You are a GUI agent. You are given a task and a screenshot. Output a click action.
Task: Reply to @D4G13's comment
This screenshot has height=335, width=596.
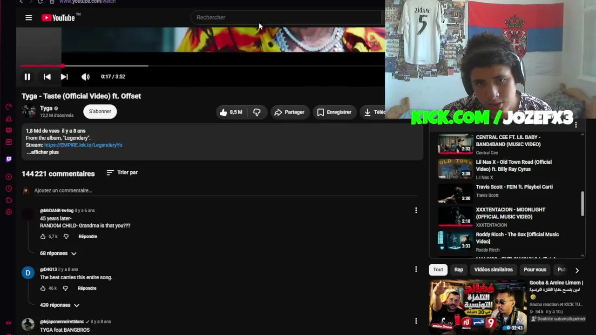(87, 288)
